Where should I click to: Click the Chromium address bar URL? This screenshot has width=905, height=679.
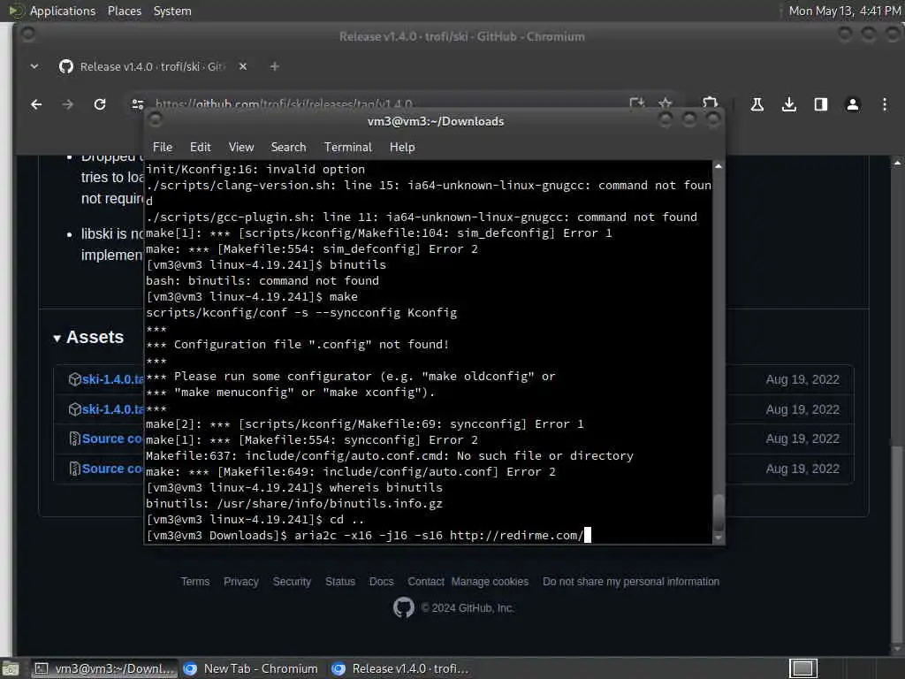tap(284, 104)
